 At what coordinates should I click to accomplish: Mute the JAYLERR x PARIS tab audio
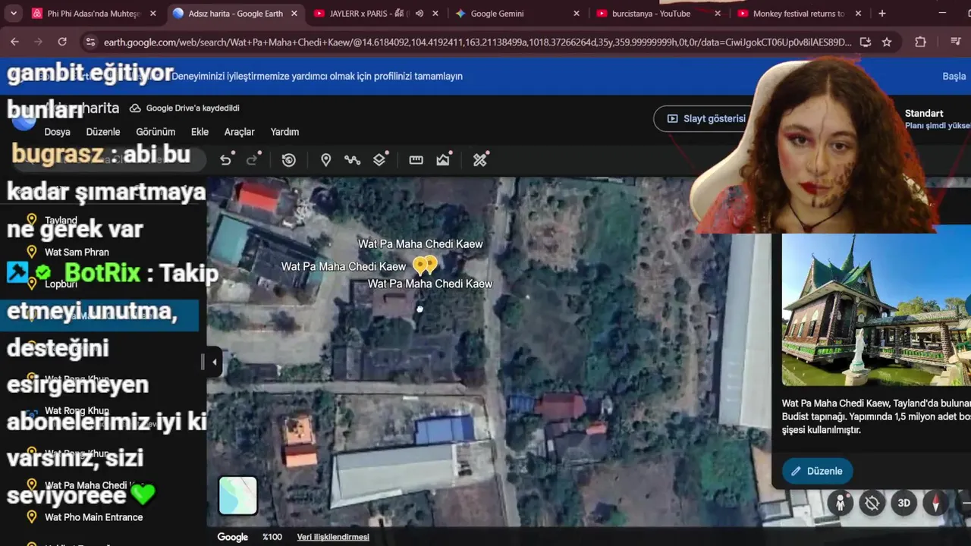420,14
